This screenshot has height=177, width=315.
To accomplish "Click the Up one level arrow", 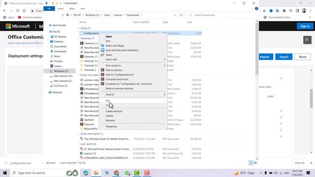I will 63,15.
